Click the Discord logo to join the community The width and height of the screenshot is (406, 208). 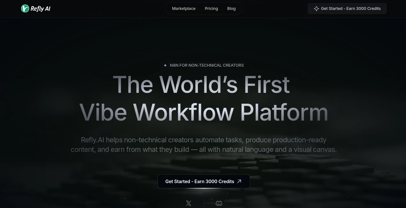click(x=219, y=203)
